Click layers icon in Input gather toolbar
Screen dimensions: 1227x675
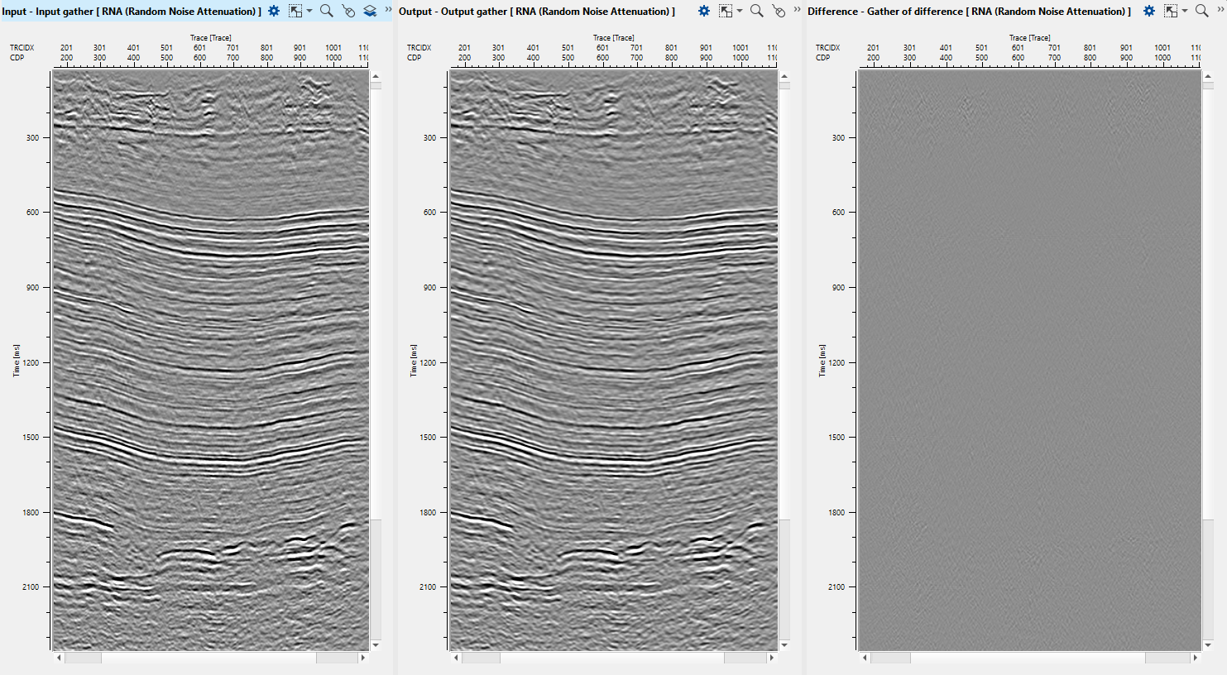point(370,12)
